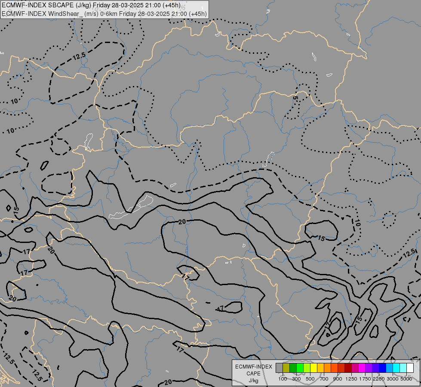
Task: Click the 2250 value on the legend scale
Action: pos(378,379)
